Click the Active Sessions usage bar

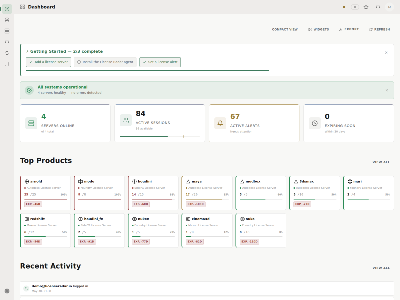[160, 136]
